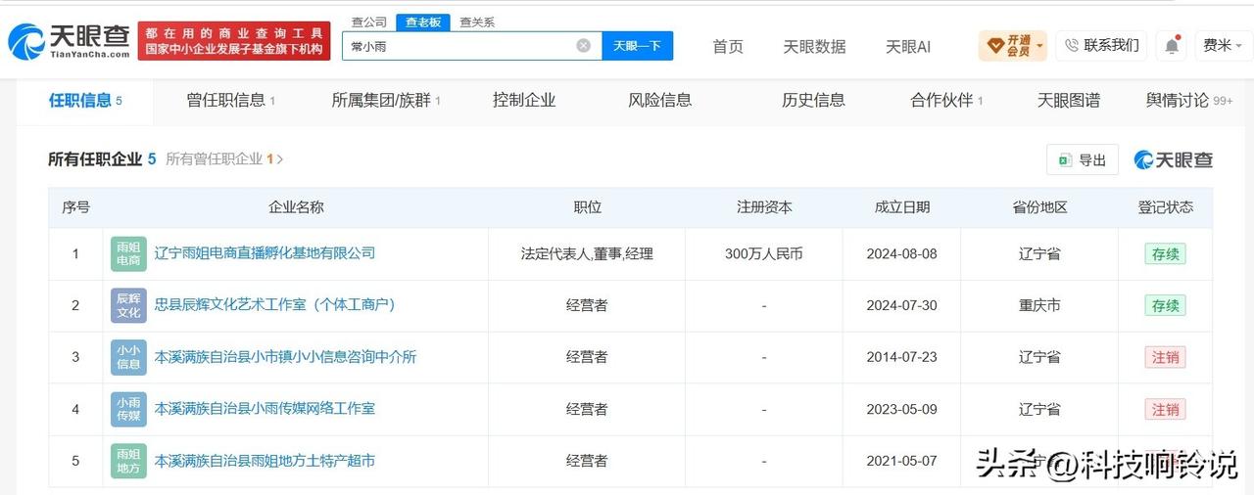Screen dimensions: 1254x495
Task: Click the 联系我们 button
Action: [x=1101, y=45]
